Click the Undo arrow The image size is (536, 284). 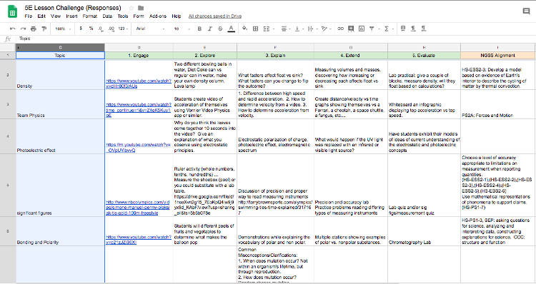13,29
